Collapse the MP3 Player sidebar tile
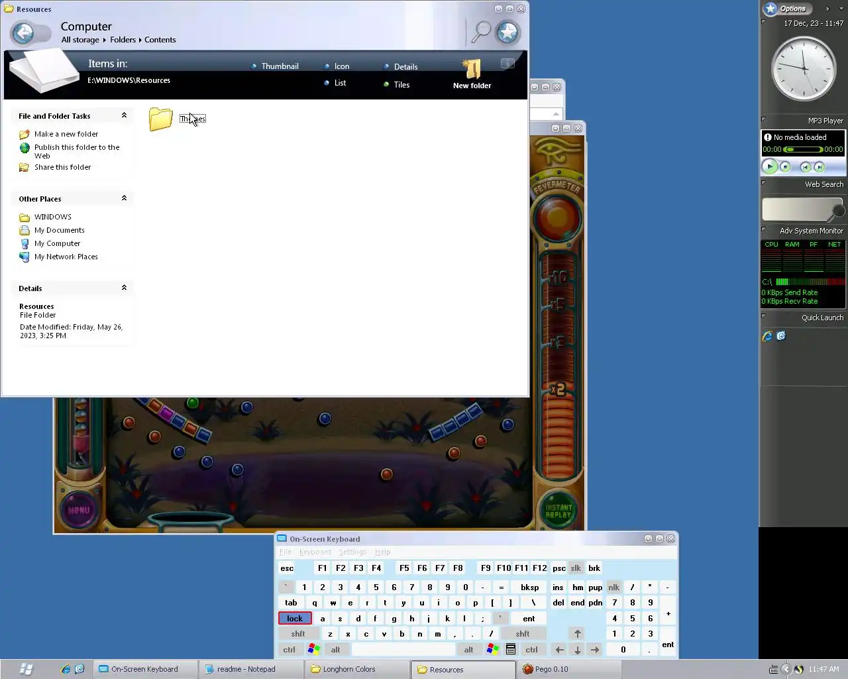Viewport: 848px width, 679px height. tap(764, 120)
